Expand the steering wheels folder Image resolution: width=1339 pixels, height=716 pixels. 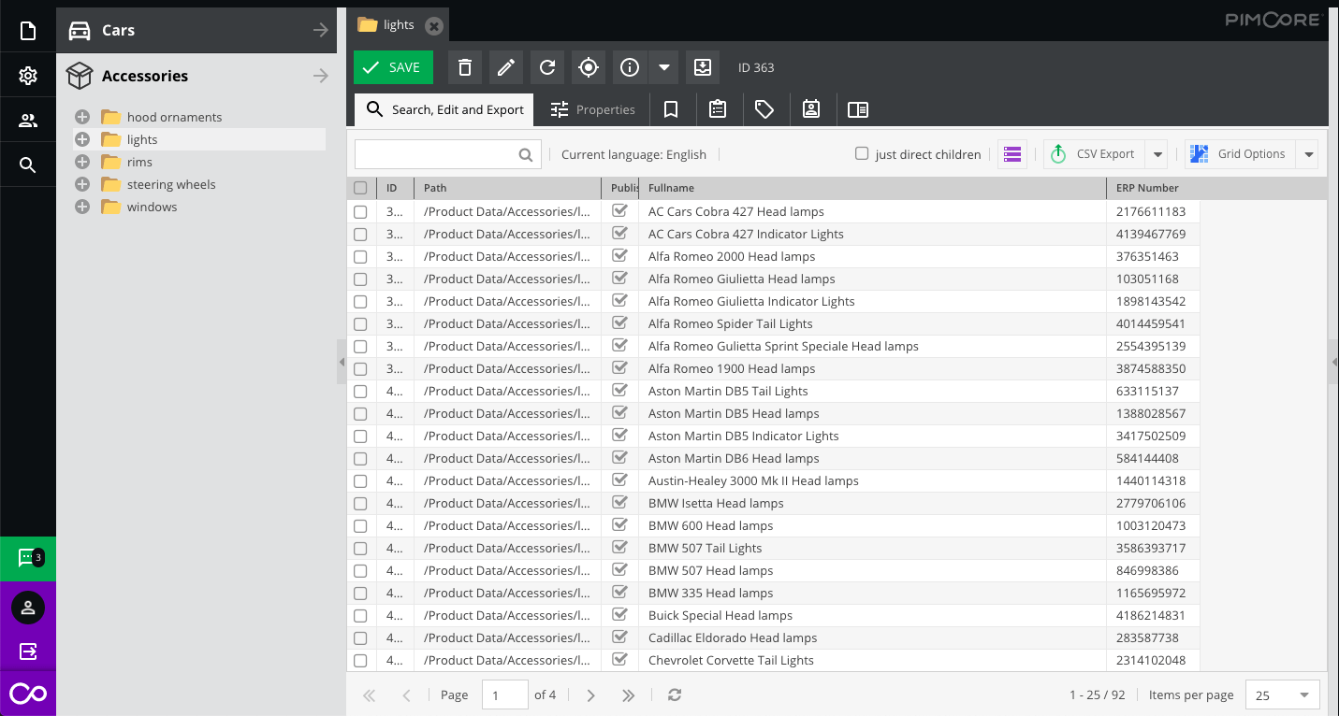(x=82, y=184)
